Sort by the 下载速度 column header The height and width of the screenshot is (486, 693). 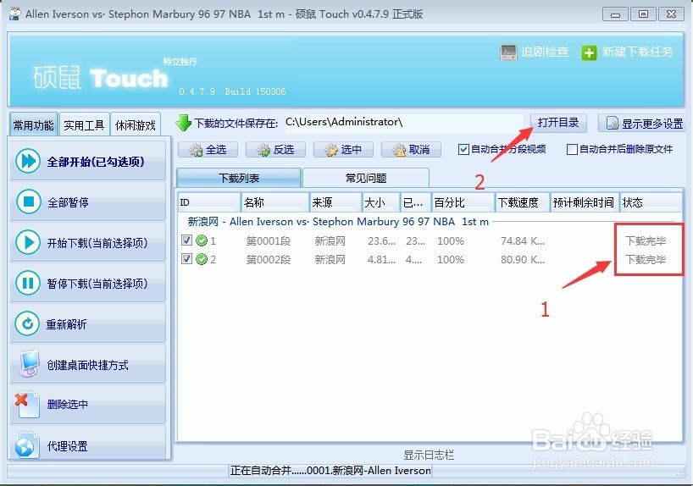coord(523,202)
